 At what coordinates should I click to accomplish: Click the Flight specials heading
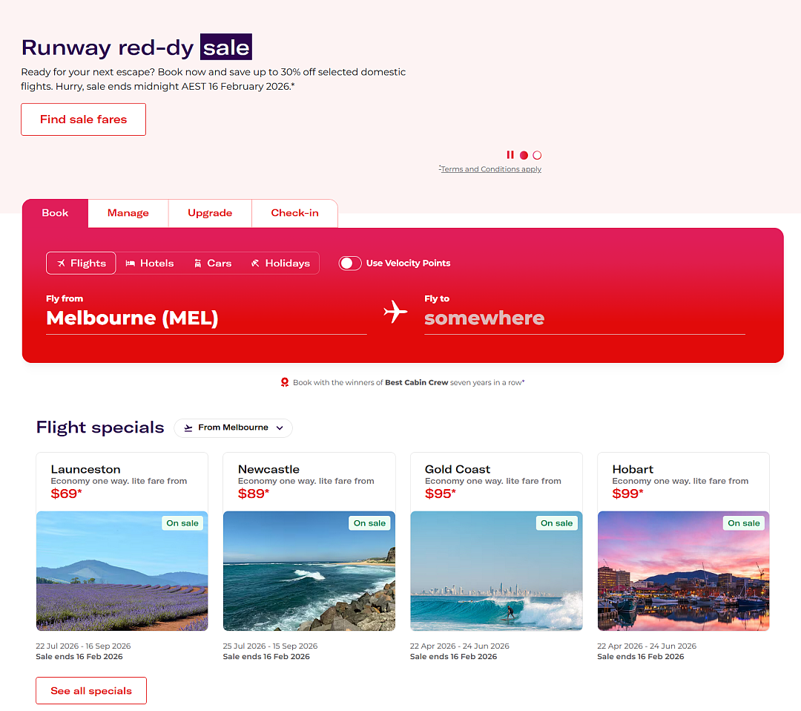100,427
